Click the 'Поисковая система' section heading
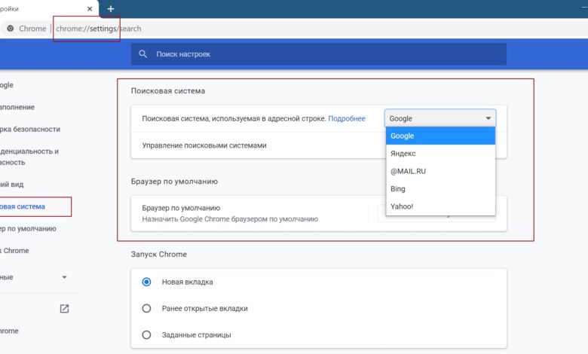This screenshot has width=588, height=354. (x=168, y=90)
